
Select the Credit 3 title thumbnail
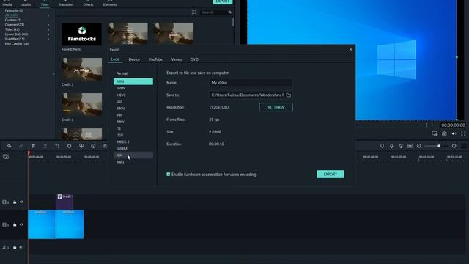tap(81, 70)
